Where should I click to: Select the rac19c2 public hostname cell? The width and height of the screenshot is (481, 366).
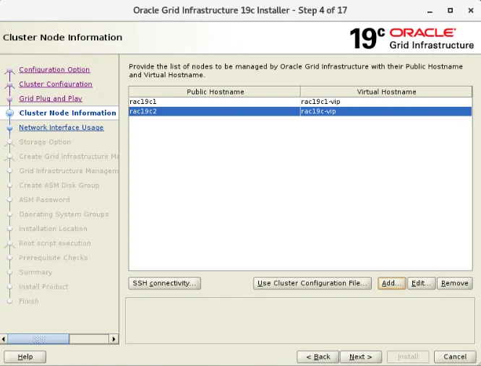214,111
